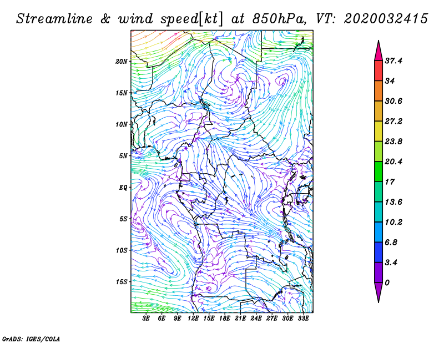Select the yellow band between 23.8 and 27.2
Image resolution: width=444 pixels, height=343 pixels.
click(x=379, y=131)
